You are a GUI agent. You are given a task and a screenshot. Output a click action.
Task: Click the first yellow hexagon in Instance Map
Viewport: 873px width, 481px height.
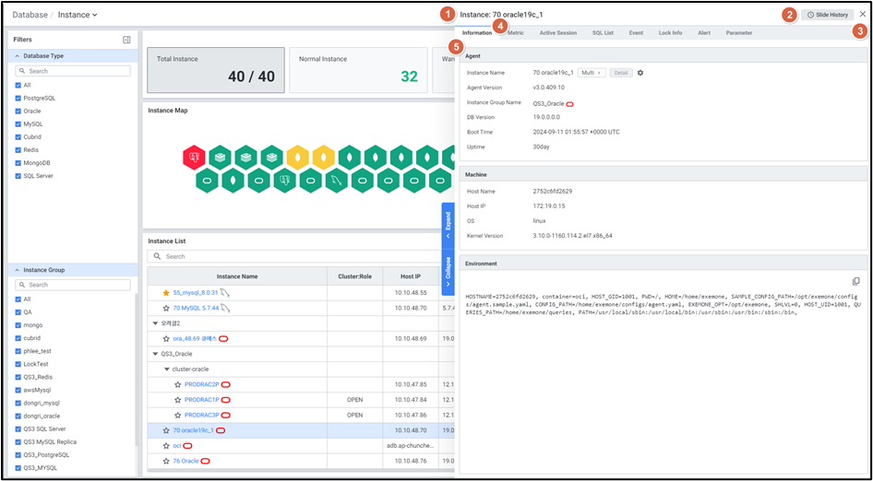click(297, 158)
